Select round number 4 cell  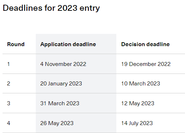coord(9,123)
